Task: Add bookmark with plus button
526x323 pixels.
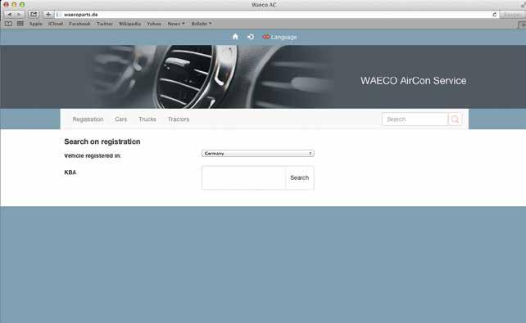Action: coord(48,15)
